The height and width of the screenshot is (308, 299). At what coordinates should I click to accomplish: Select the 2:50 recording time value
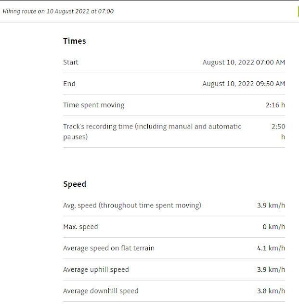pos(278,131)
